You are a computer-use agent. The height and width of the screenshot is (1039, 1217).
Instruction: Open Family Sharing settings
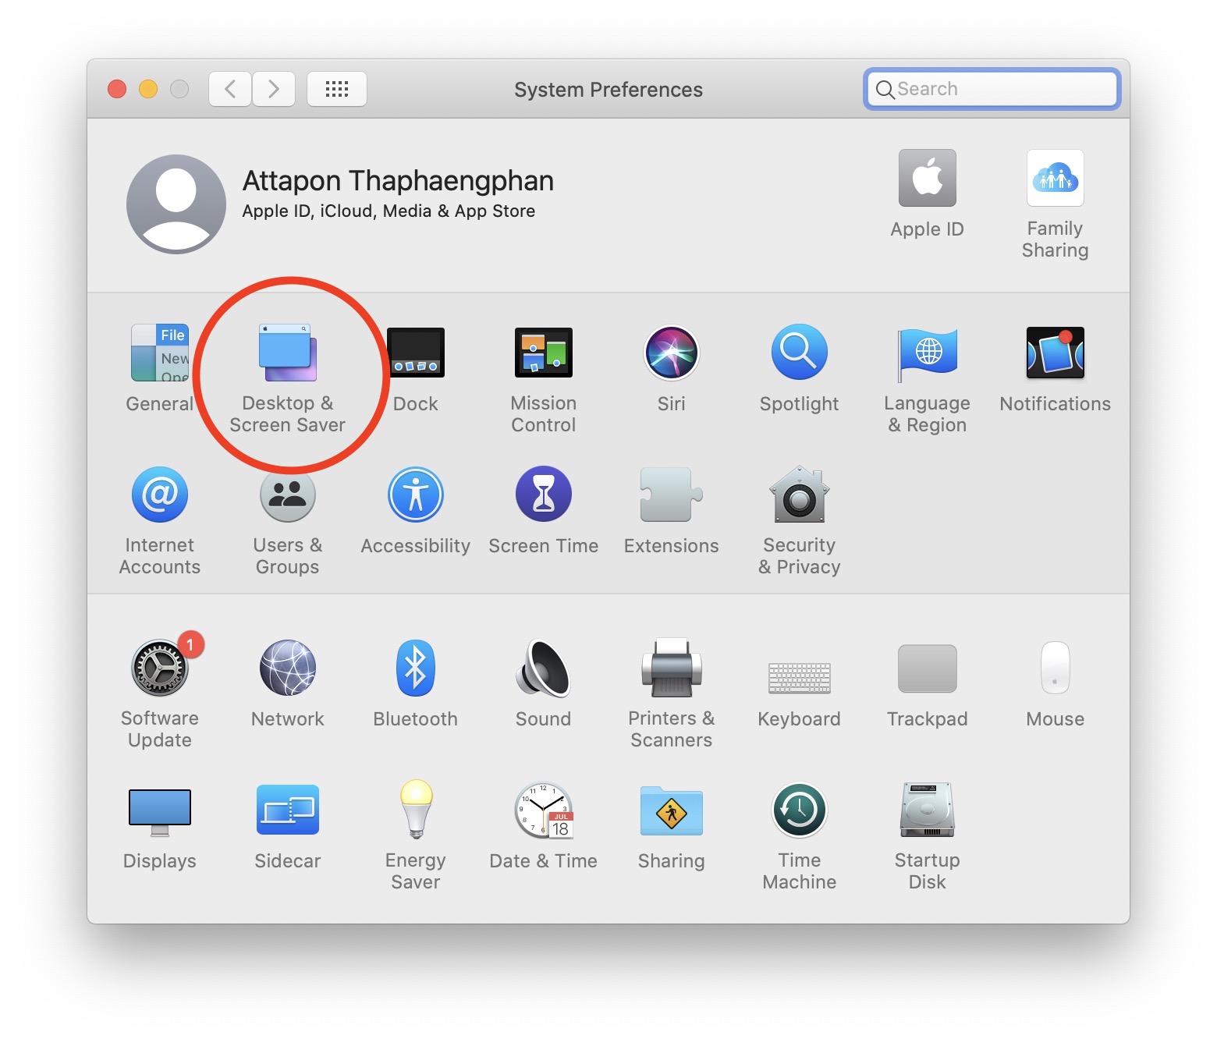(1055, 179)
